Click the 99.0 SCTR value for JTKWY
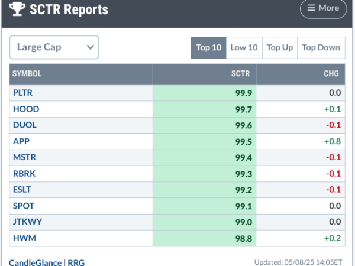The width and height of the screenshot is (355, 266). (x=244, y=222)
